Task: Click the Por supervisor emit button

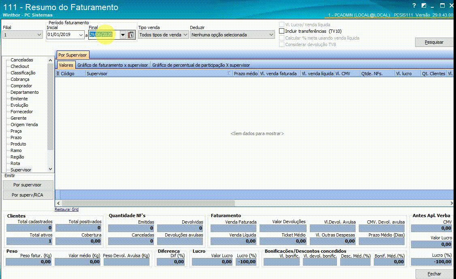Action: point(28,185)
